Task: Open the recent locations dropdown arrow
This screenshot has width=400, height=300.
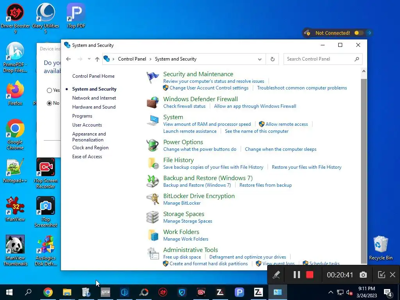Action: point(89,59)
